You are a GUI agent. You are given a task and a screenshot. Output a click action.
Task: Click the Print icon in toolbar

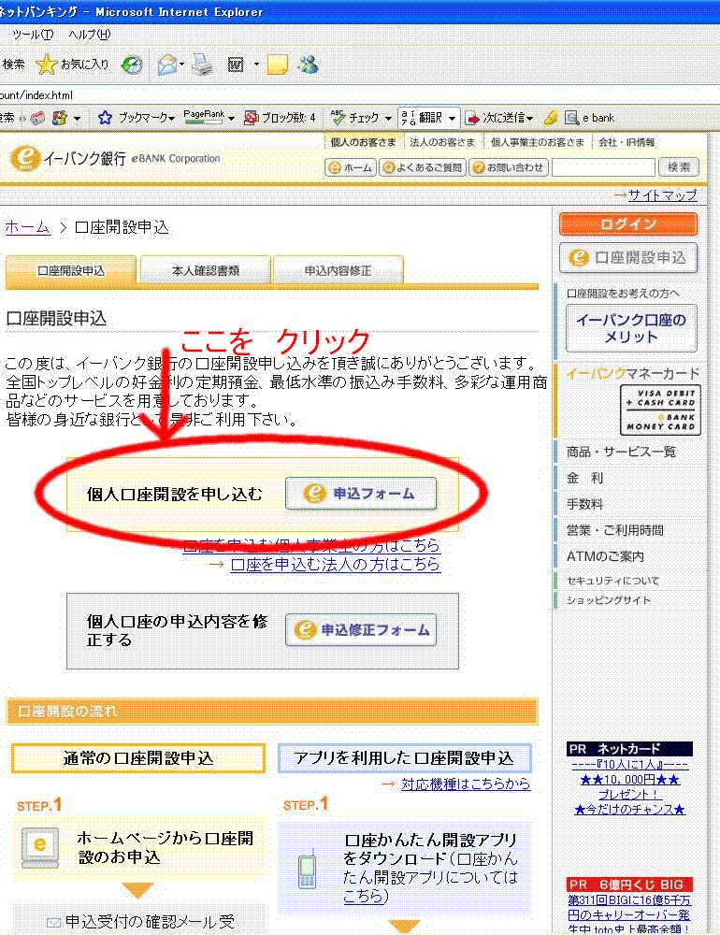tap(202, 65)
